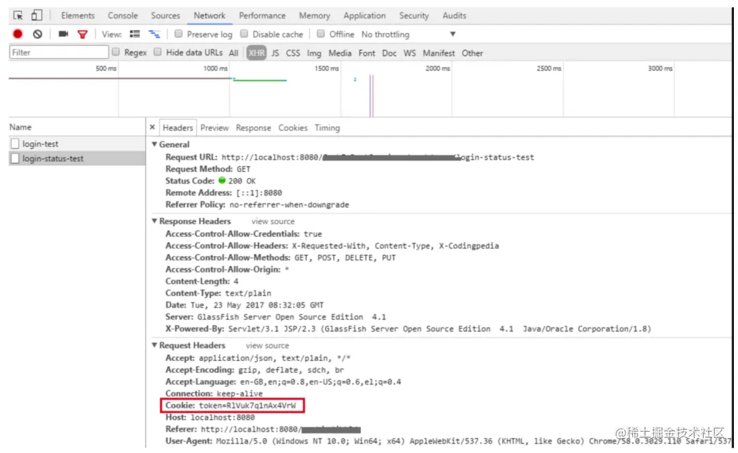Viewport: 738px width, 453px height.
Task: Open the No throttling dropdown
Action: point(409,34)
